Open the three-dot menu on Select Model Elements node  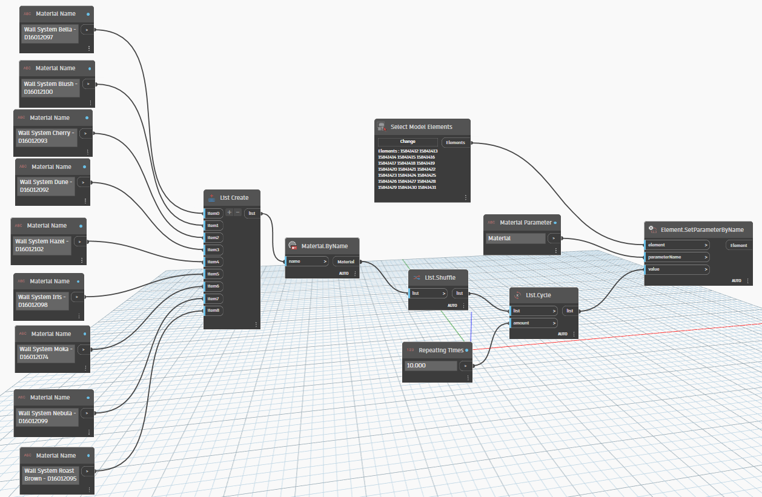click(x=465, y=197)
